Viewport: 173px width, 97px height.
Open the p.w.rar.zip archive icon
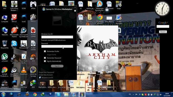(62, 84)
